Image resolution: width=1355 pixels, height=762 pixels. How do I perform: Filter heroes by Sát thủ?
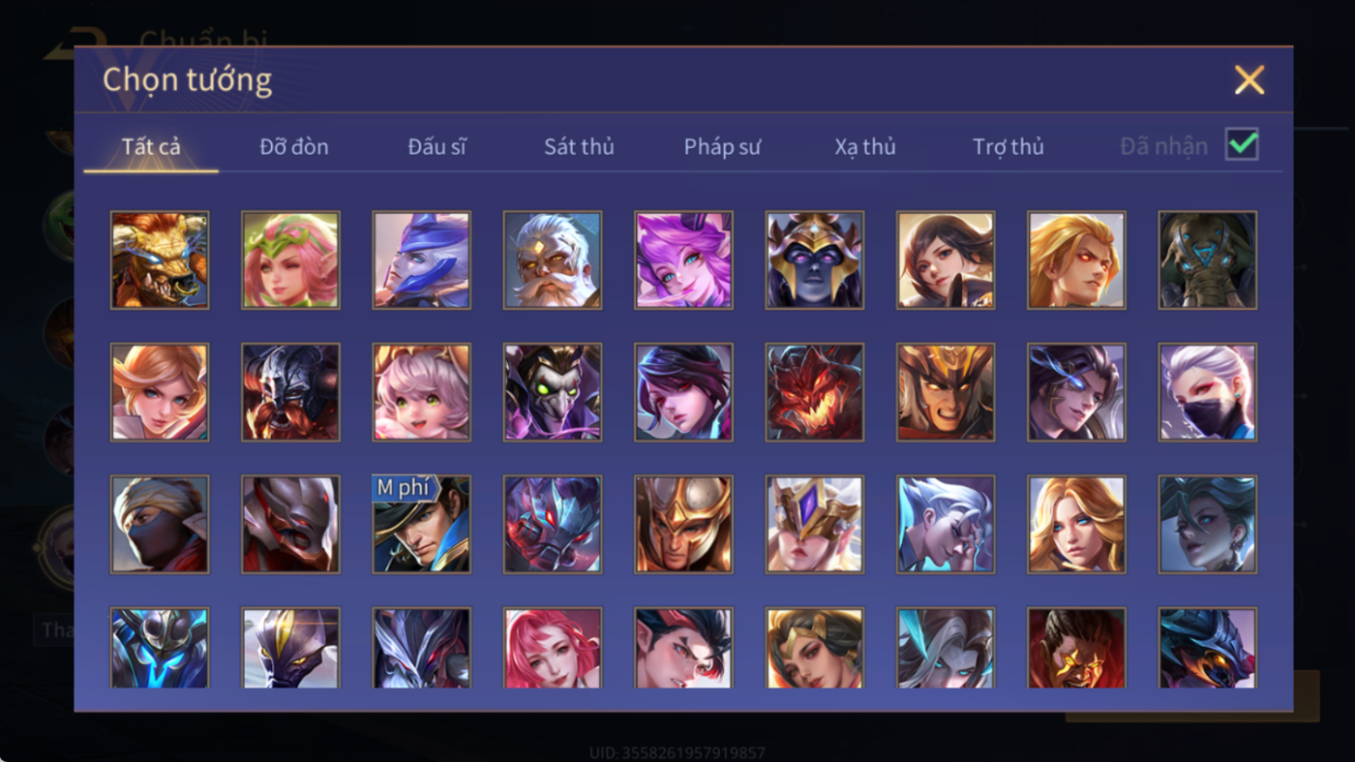[x=579, y=146]
